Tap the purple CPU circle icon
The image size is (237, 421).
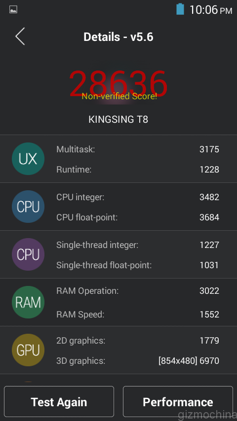(x=28, y=254)
